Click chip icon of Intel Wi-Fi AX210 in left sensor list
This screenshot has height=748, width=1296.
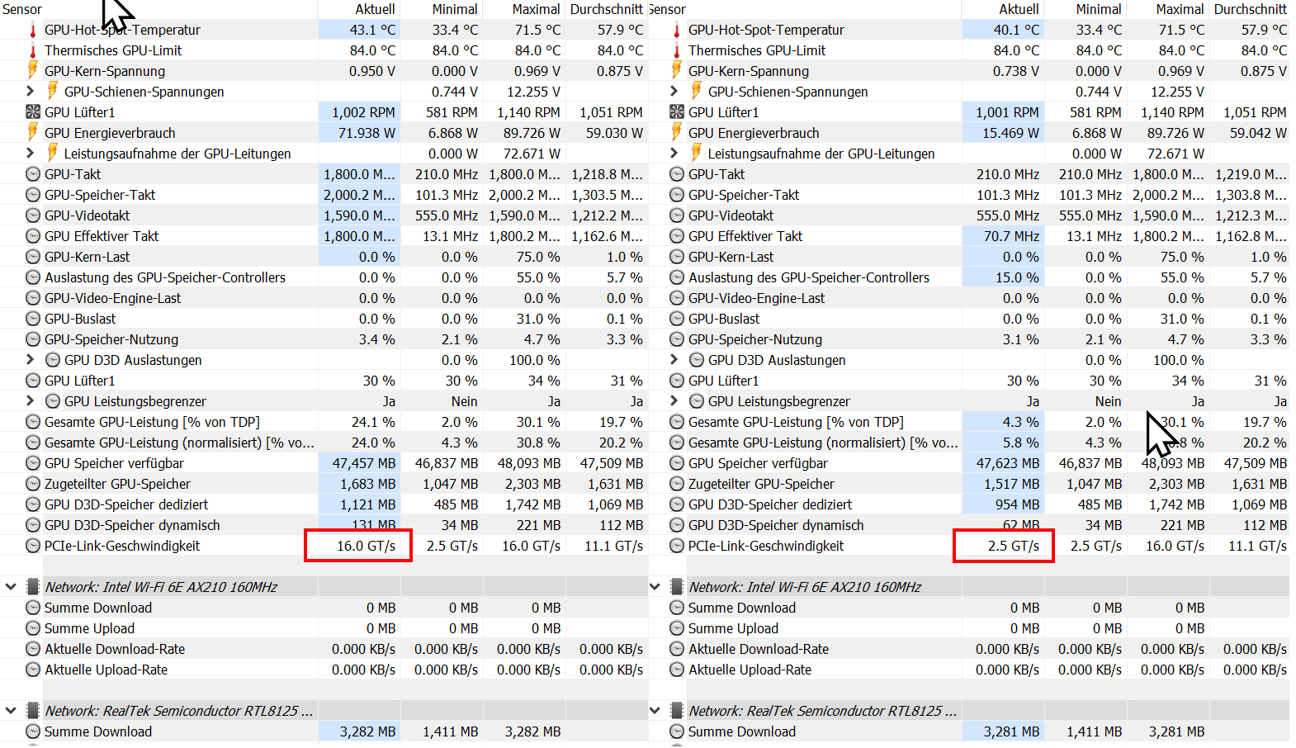pos(33,587)
